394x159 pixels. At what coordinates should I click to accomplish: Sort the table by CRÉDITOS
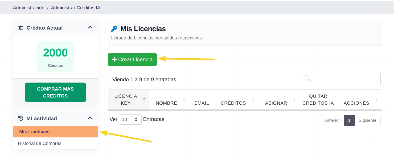pos(253,100)
